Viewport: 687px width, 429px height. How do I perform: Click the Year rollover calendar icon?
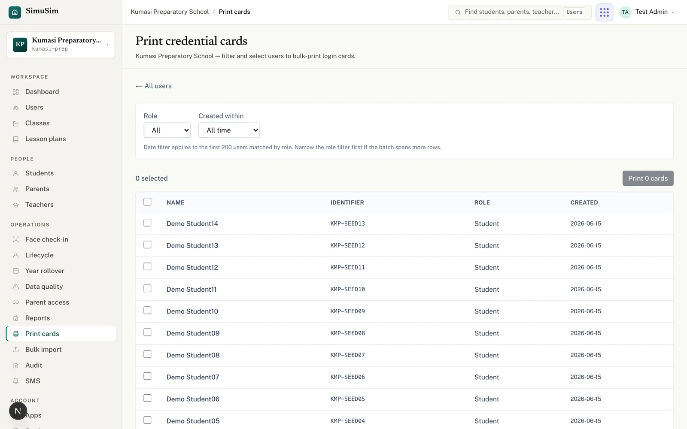point(16,271)
